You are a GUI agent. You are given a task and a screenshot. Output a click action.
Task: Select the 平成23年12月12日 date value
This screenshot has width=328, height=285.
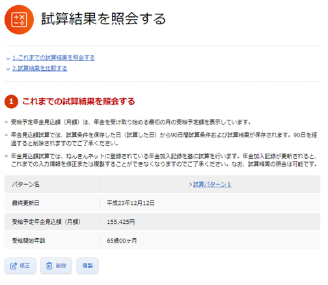pos(131,203)
